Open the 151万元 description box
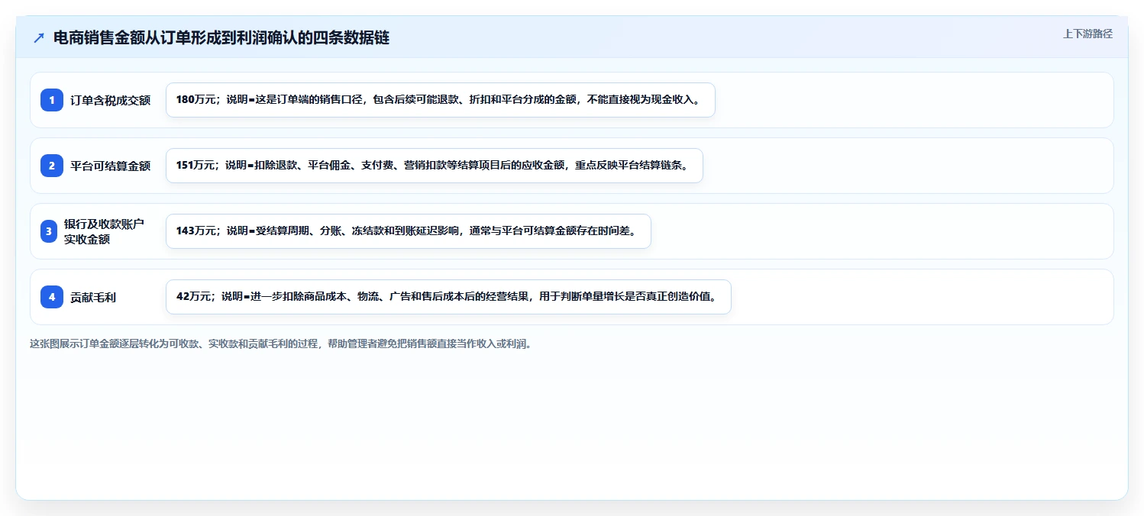 pyautogui.click(x=435, y=166)
